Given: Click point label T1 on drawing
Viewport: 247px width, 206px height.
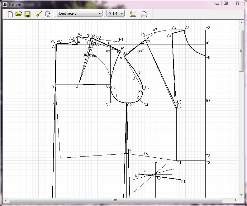Looking at the screenshot, I should (x=63, y=160).
